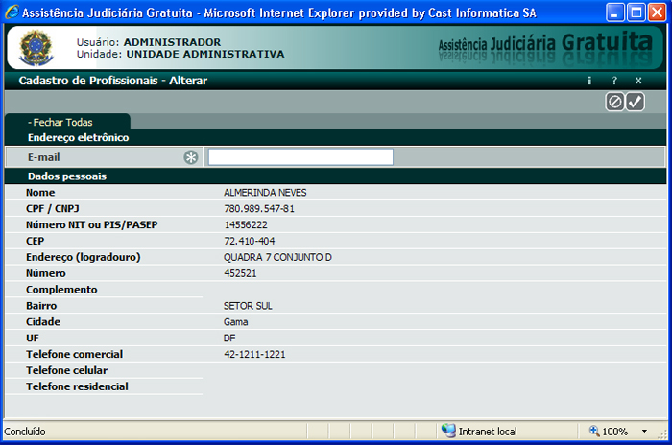Click address QUADRA 7 CONJUNTO D
672x445 pixels.
tap(277, 257)
